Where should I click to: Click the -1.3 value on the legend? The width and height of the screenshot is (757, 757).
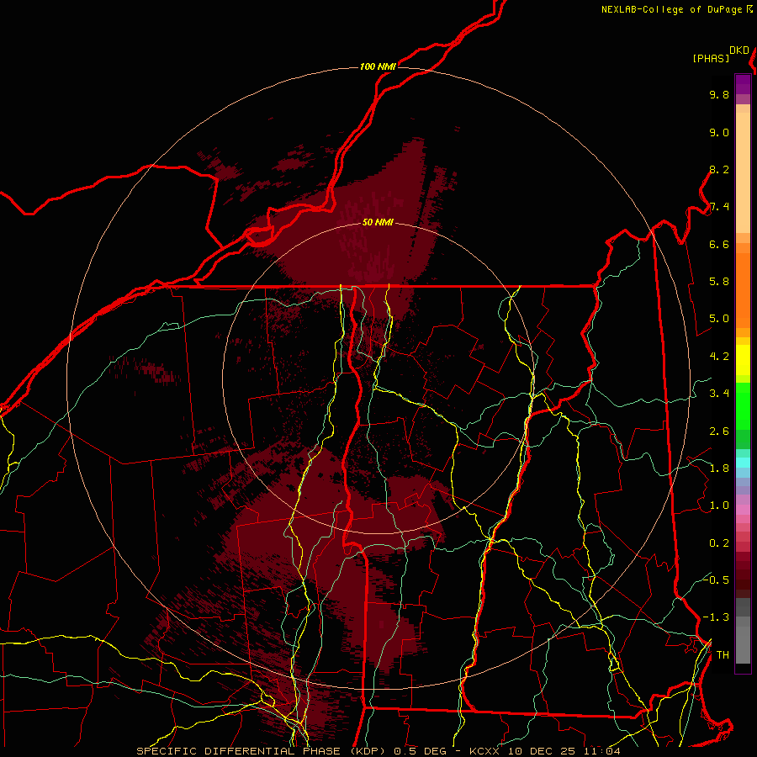(x=716, y=617)
